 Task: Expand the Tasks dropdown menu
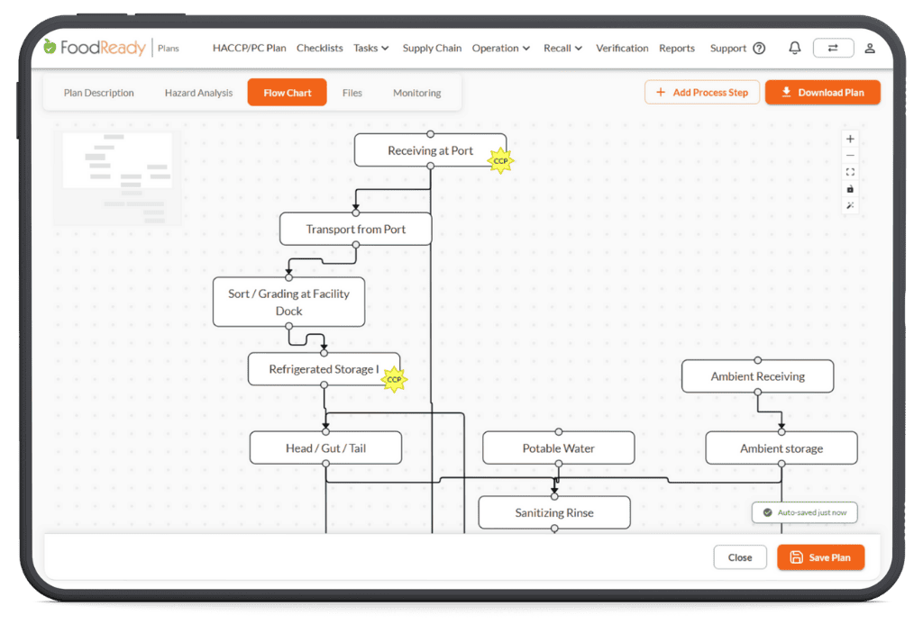[x=370, y=49]
